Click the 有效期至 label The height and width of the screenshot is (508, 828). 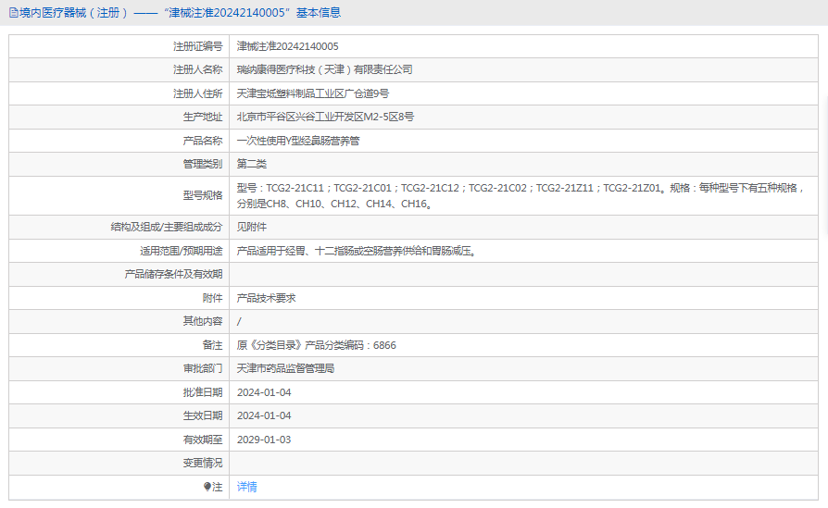pos(203,440)
